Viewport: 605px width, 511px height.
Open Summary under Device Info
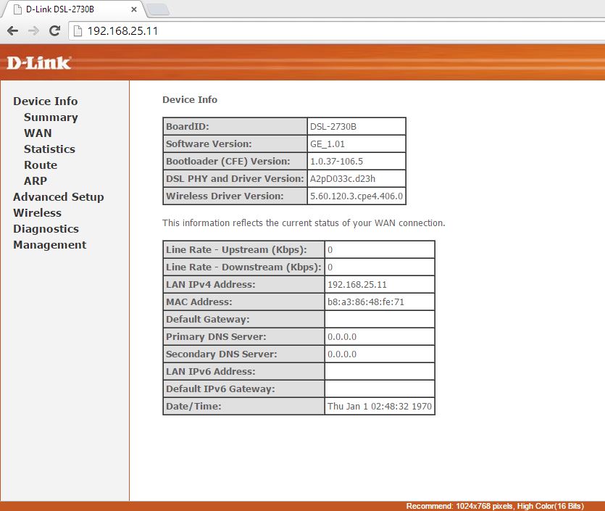tap(51, 117)
